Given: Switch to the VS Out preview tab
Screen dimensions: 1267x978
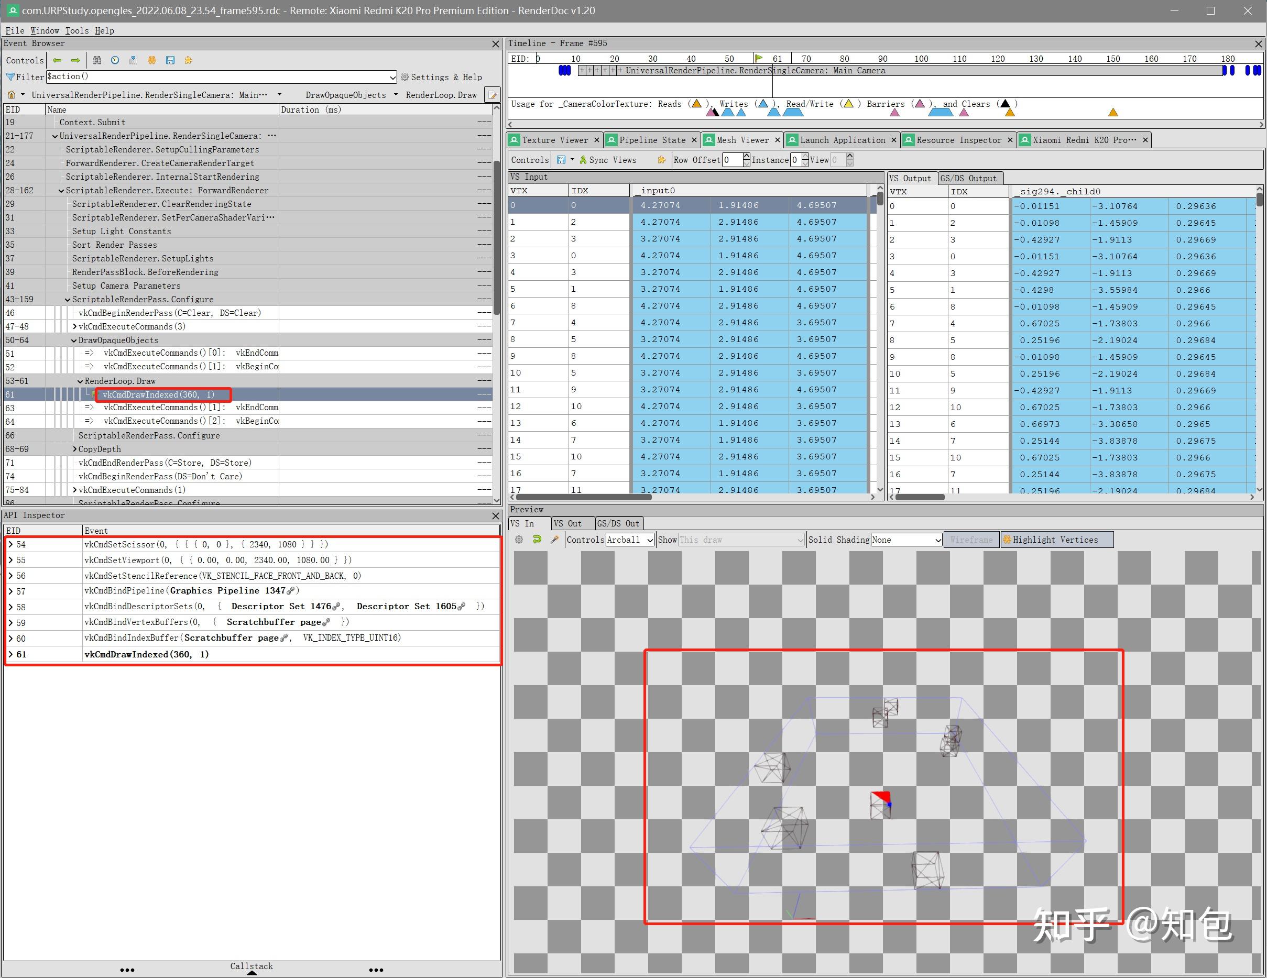Looking at the screenshot, I should pyautogui.click(x=567, y=523).
